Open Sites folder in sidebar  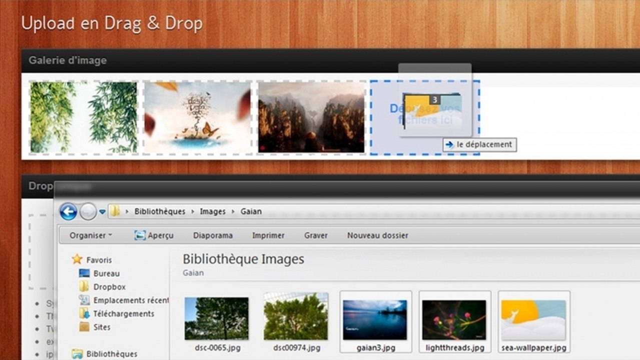point(102,327)
